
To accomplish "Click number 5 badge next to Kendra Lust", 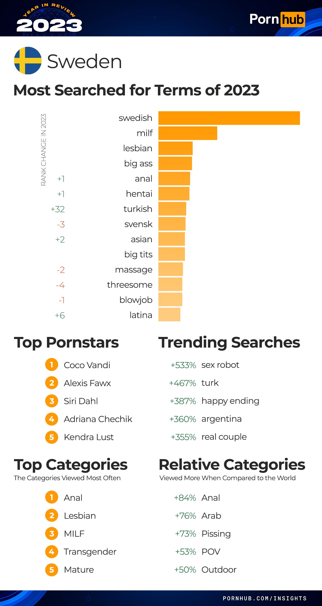I will [x=52, y=437].
